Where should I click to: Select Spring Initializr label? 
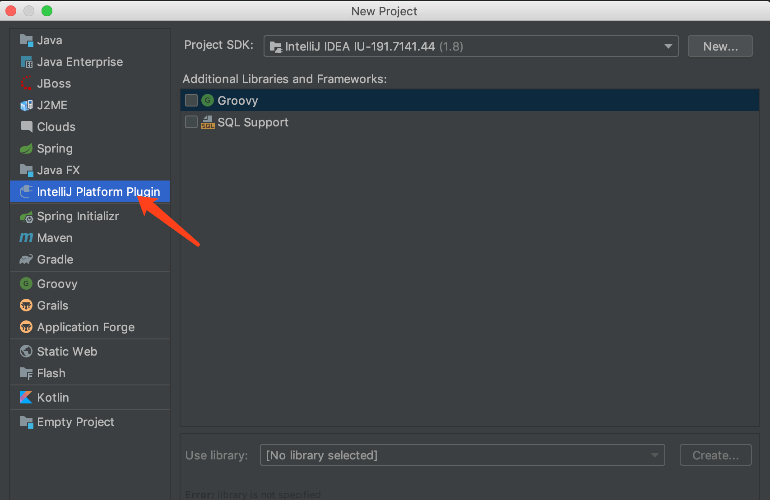78,217
